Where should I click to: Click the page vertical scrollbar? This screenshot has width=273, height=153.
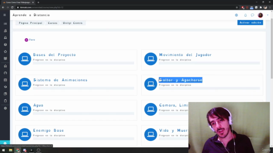point(272,48)
